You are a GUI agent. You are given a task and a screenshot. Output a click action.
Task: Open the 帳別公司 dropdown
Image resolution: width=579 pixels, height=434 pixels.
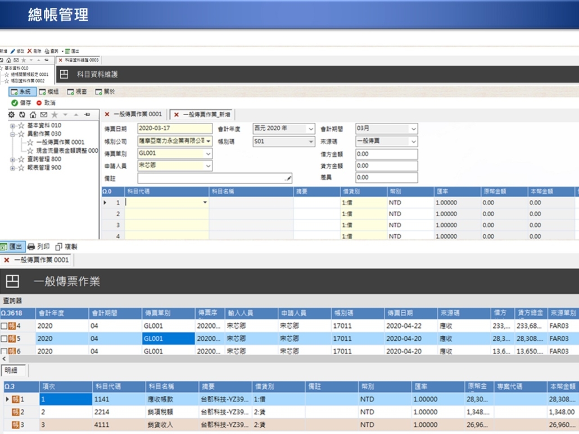click(x=209, y=141)
